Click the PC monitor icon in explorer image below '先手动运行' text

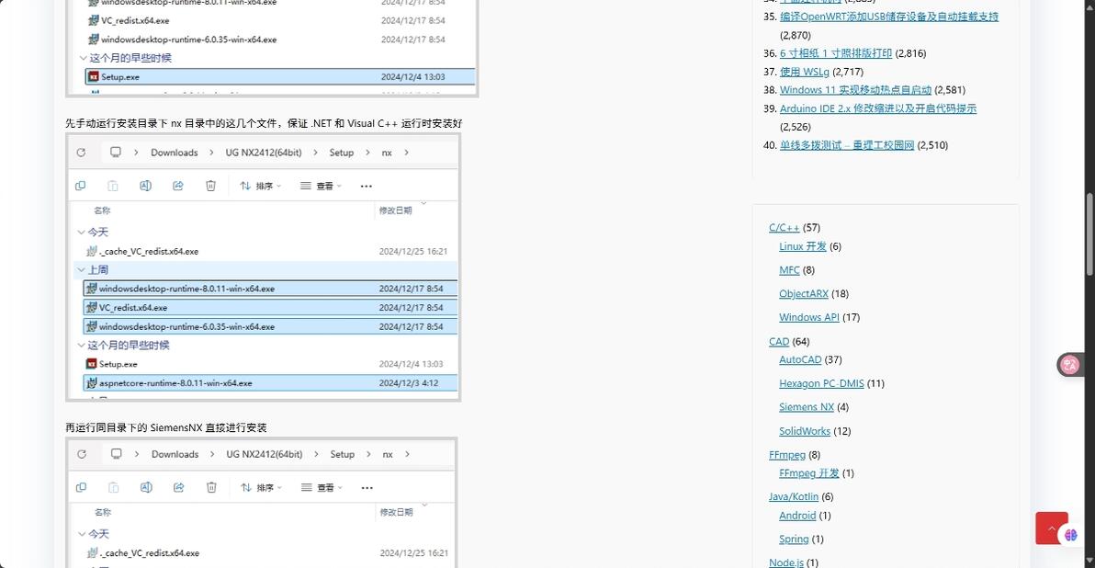pyautogui.click(x=115, y=153)
